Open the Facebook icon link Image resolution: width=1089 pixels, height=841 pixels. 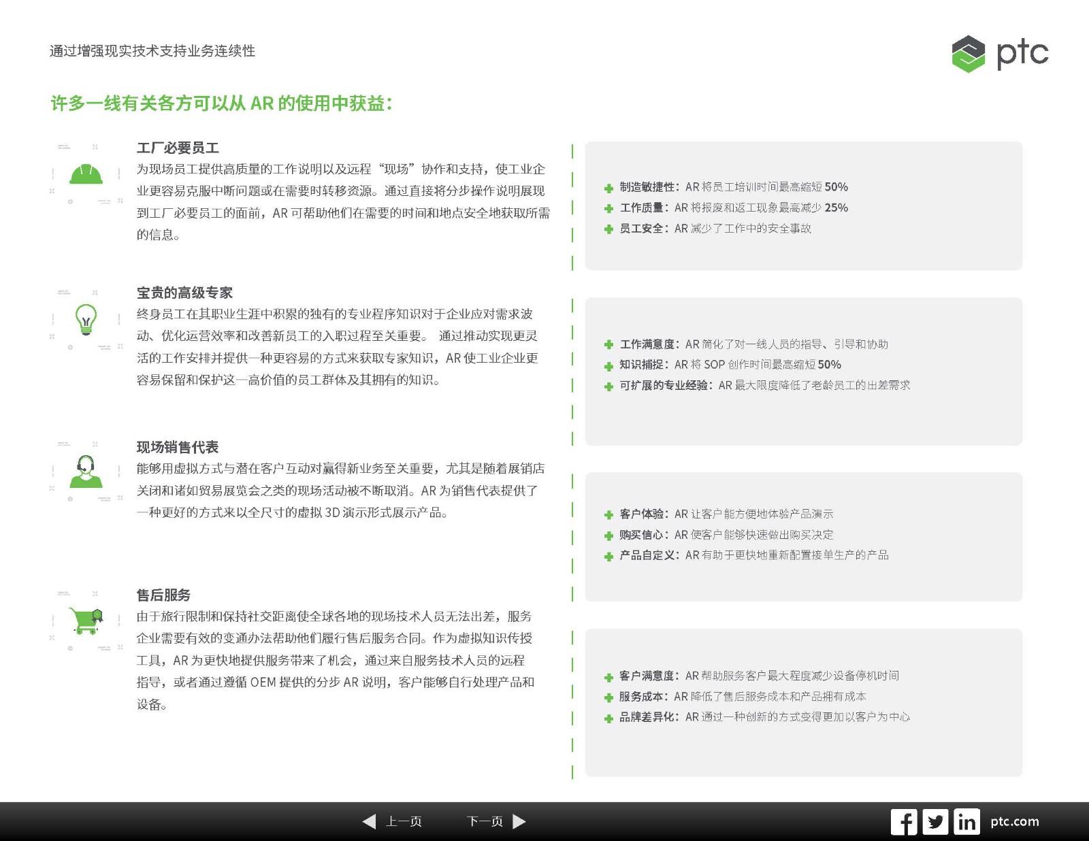(903, 822)
